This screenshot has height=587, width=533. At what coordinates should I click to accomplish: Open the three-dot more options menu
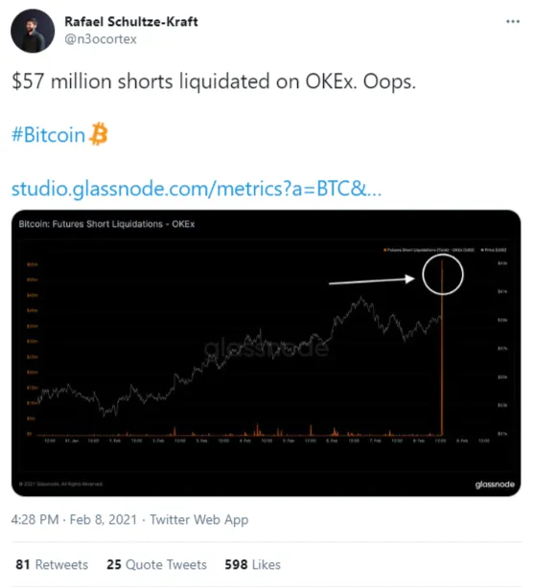(512, 22)
